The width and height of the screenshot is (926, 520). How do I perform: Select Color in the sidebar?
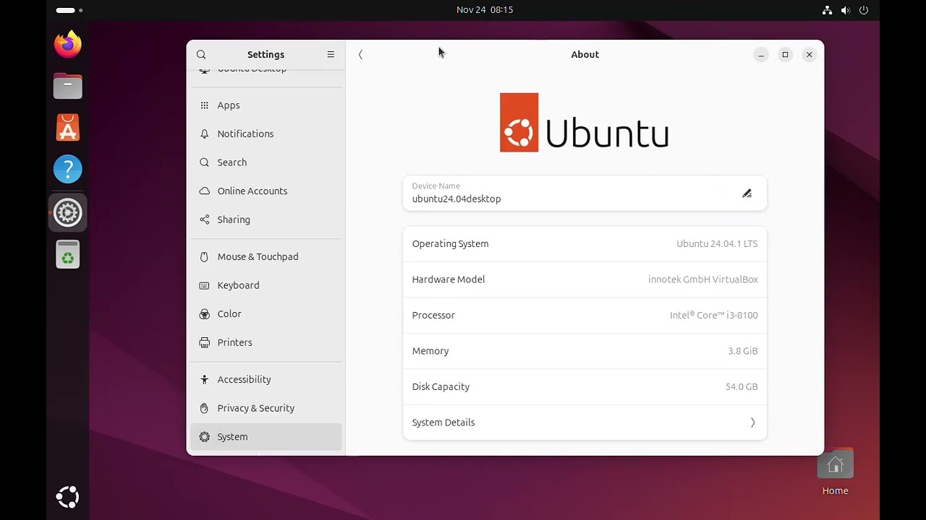(266, 313)
